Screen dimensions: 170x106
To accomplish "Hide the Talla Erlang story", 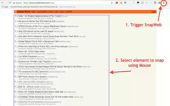I will point(42,18).
